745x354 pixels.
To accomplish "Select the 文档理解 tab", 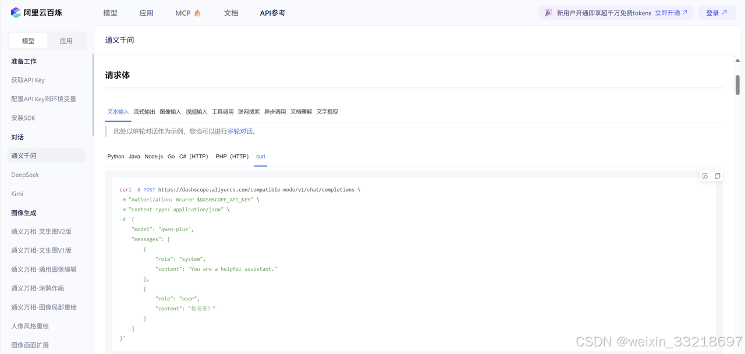I will pos(301,112).
